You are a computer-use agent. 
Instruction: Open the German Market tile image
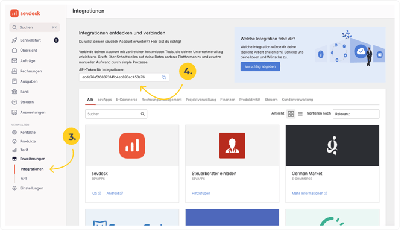coord(332,145)
